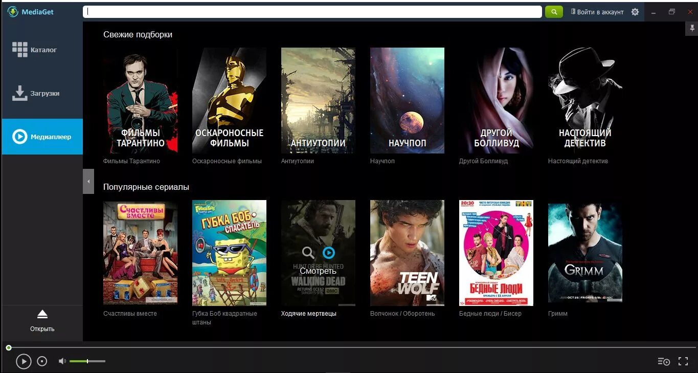Click the blue play icon on Walking Dead
The image size is (698, 373).
329,252
